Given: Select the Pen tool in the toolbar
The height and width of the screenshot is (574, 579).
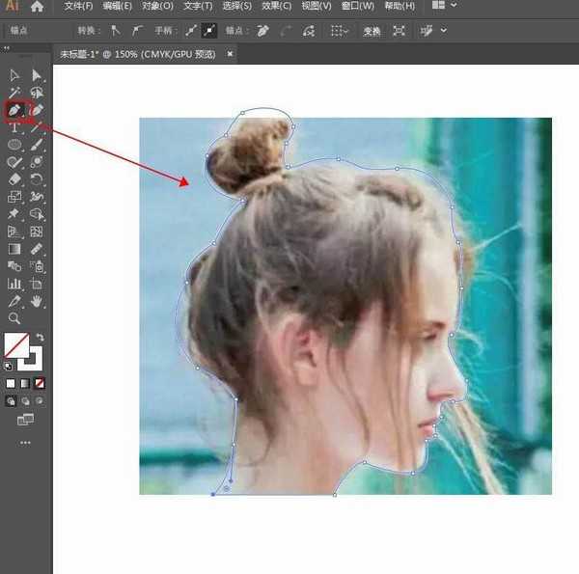Looking at the screenshot, I should [x=14, y=110].
